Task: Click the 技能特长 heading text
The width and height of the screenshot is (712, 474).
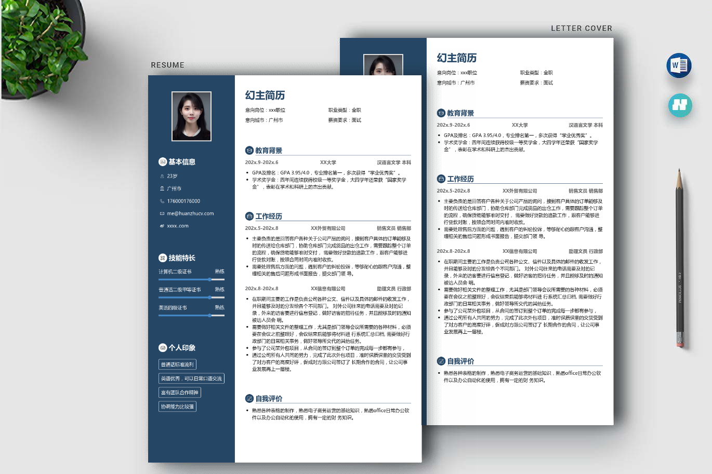Action: [x=182, y=258]
